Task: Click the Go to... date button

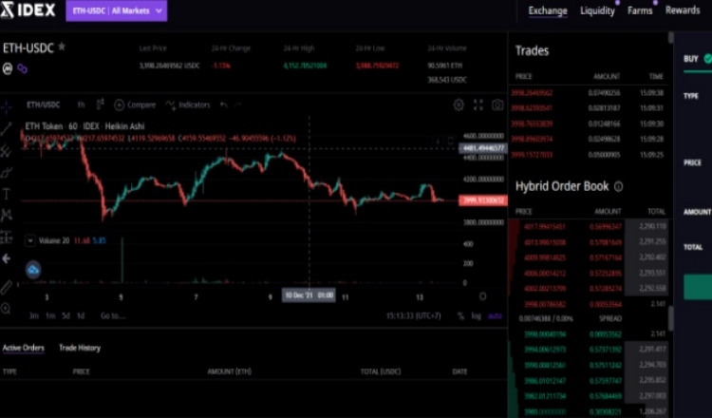Action: coord(113,315)
